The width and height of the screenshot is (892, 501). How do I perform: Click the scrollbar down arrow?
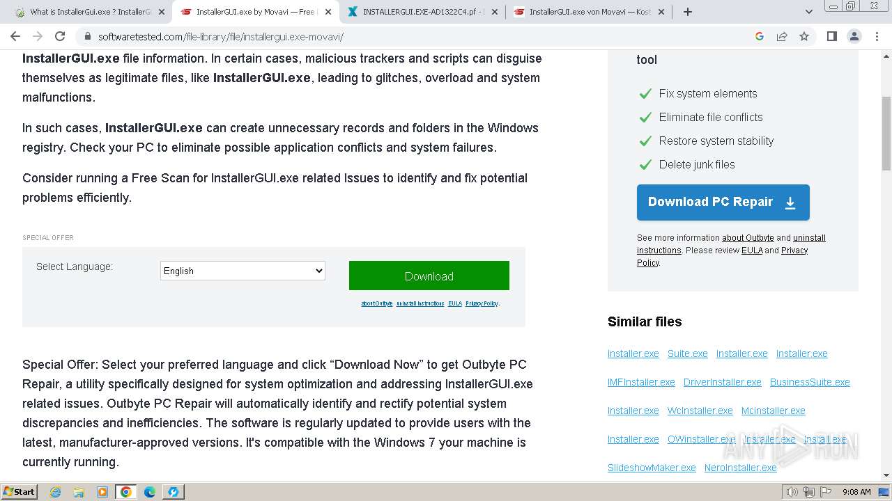pos(886,476)
